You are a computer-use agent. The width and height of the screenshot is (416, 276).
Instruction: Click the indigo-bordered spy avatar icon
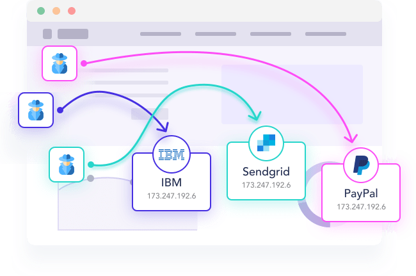[36, 110]
